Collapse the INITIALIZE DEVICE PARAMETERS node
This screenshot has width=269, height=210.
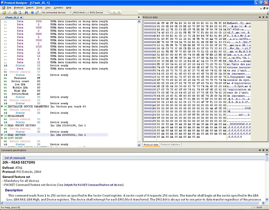[2, 107]
